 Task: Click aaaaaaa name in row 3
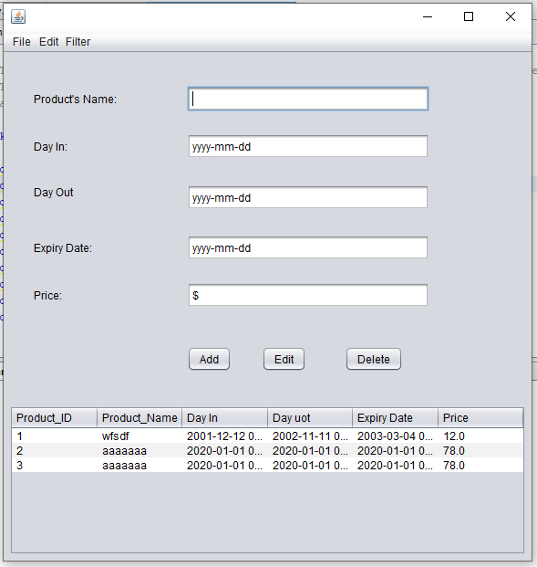pos(139,465)
